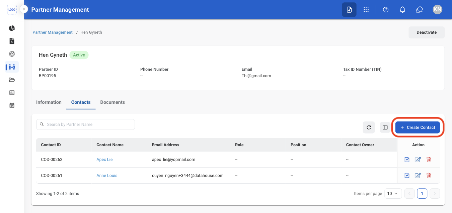Image resolution: width=452 pixels, height=213 pixels.
Task: Open the apps grid launcher icon
Action: 366,10
